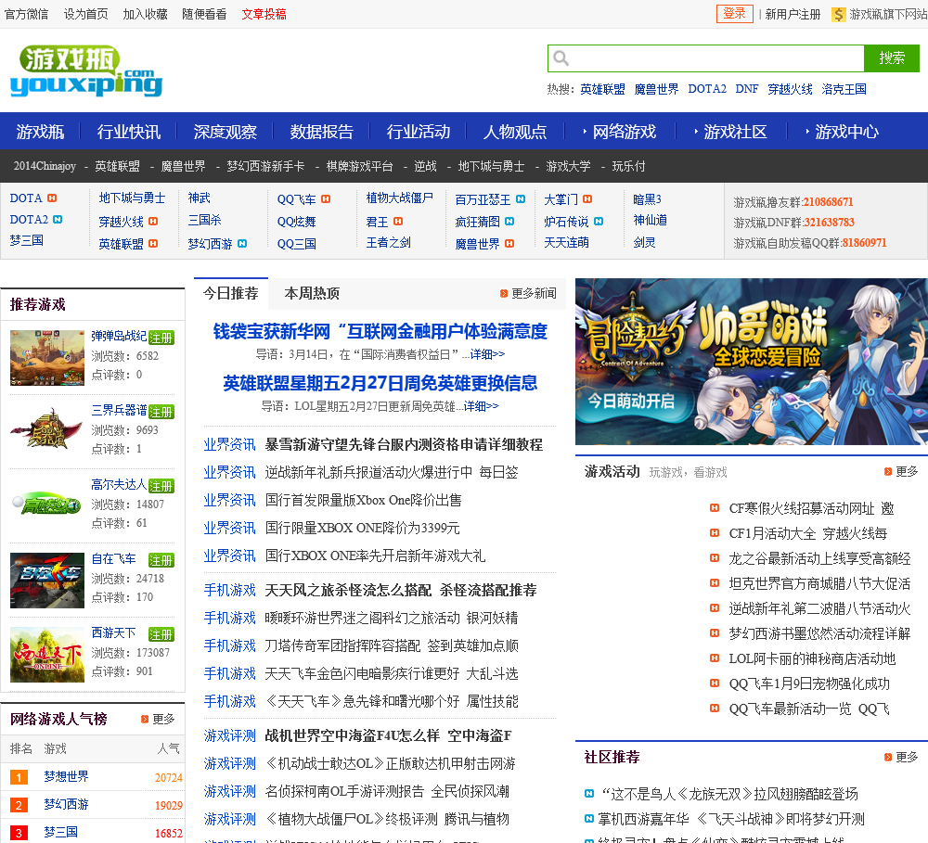Screen dimensions: 928x843
Task: Click the green 搜索 button
Action: coord(891,58)
